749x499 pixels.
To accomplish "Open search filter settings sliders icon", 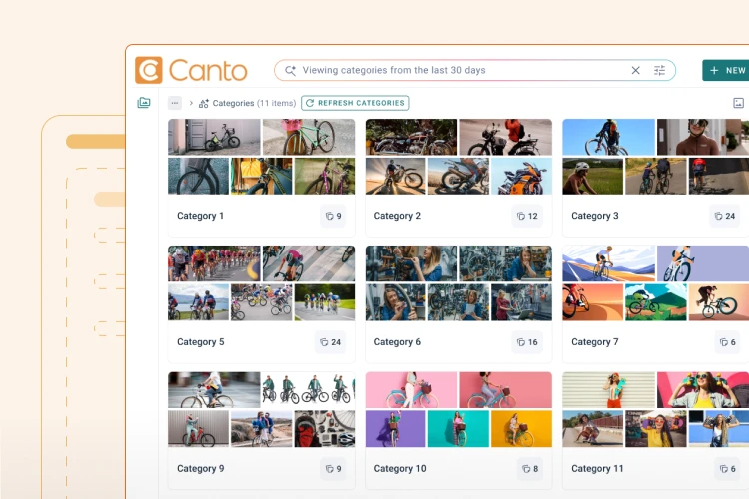I will (659, 71).
